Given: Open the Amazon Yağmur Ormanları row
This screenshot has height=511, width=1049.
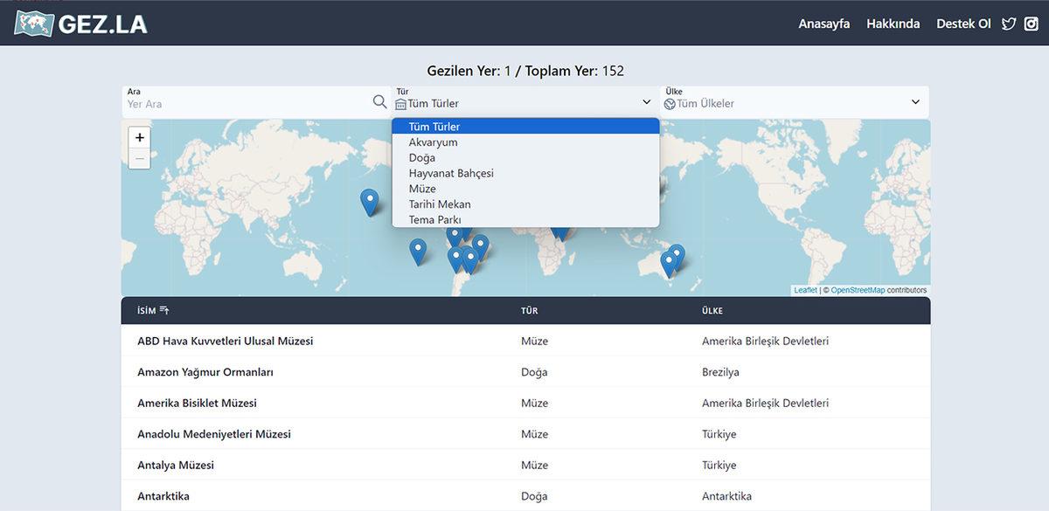Looking at the screenshot, I should coord(205,372).
